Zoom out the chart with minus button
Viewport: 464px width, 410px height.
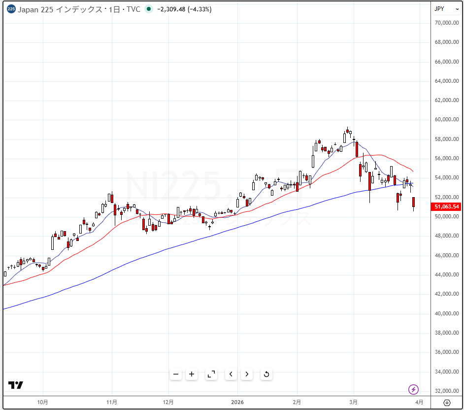click(176, 374)
